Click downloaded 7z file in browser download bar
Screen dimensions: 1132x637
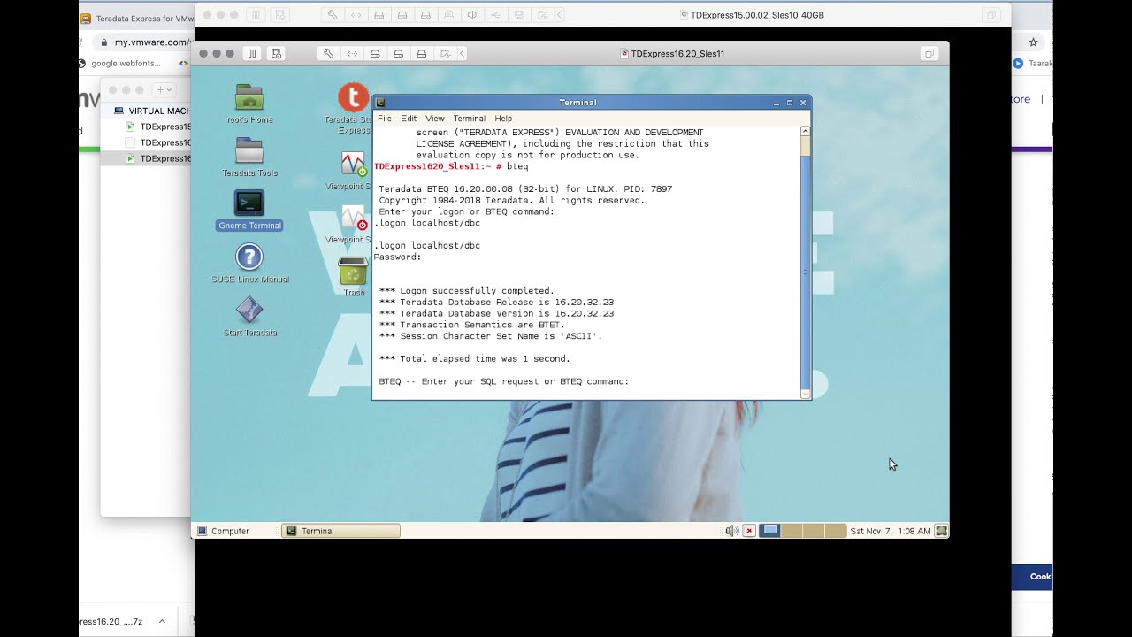tap(111, 621)
